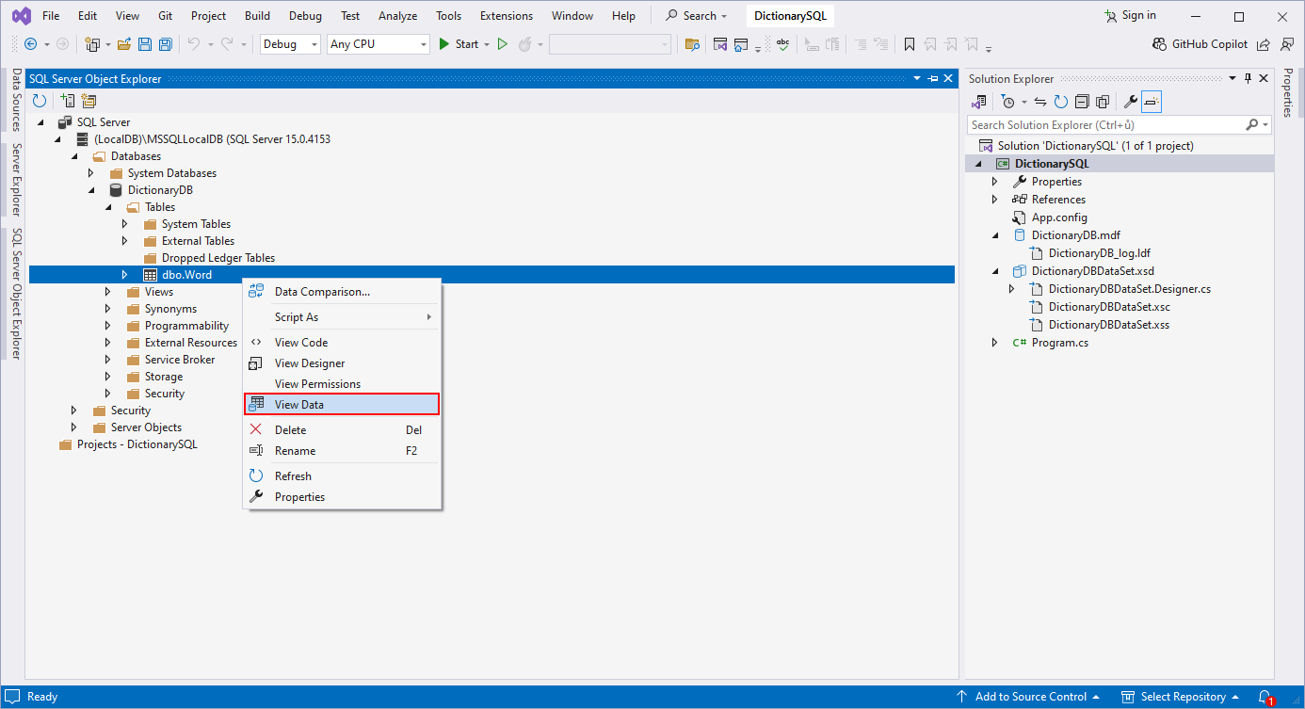
Task: Refresh the Solution Explorer using its toolbar icon
Action: click(1061, 102)
